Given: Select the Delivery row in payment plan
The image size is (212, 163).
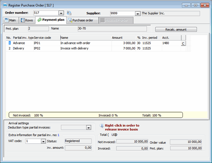Looking at the screenshot, I should click(19, 48).
